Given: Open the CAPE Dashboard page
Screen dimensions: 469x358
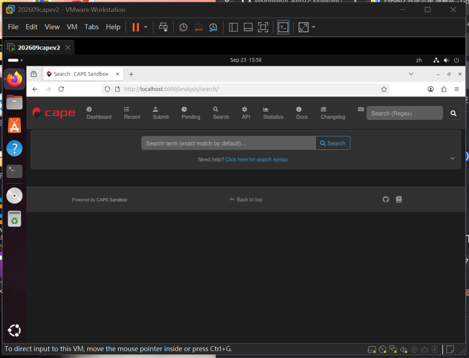Looking at the screenshot, I should point(99,113).
